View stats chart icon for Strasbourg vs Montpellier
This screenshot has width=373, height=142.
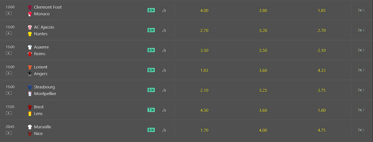(x=164, y=90)
